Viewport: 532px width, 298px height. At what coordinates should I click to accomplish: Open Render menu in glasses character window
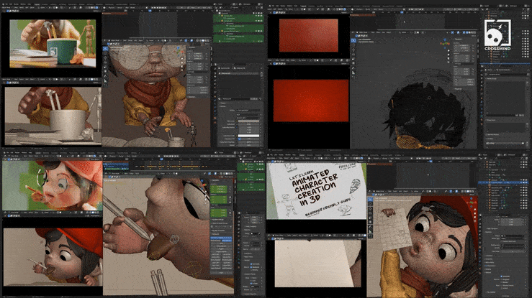[17, 4]
